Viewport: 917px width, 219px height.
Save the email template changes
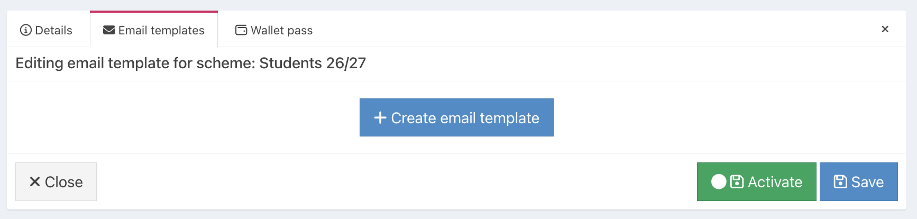(859, 181)
